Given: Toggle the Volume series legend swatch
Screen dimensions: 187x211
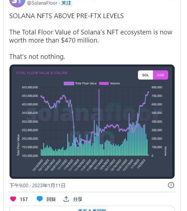Looking at the screenshot, I should tap(104, 83).
